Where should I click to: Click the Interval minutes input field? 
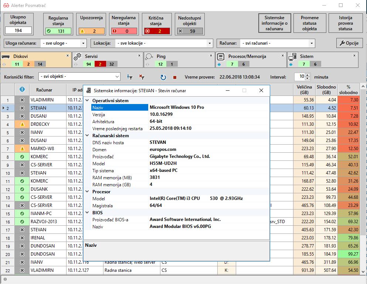point(300,77)
